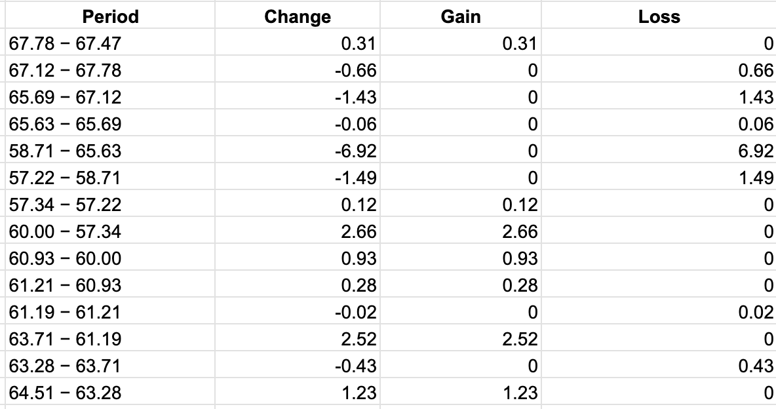Screen dimensions: 776x409
Task: Click the change value -0.66
Action: pyautogui.click(x=355, y=71)
